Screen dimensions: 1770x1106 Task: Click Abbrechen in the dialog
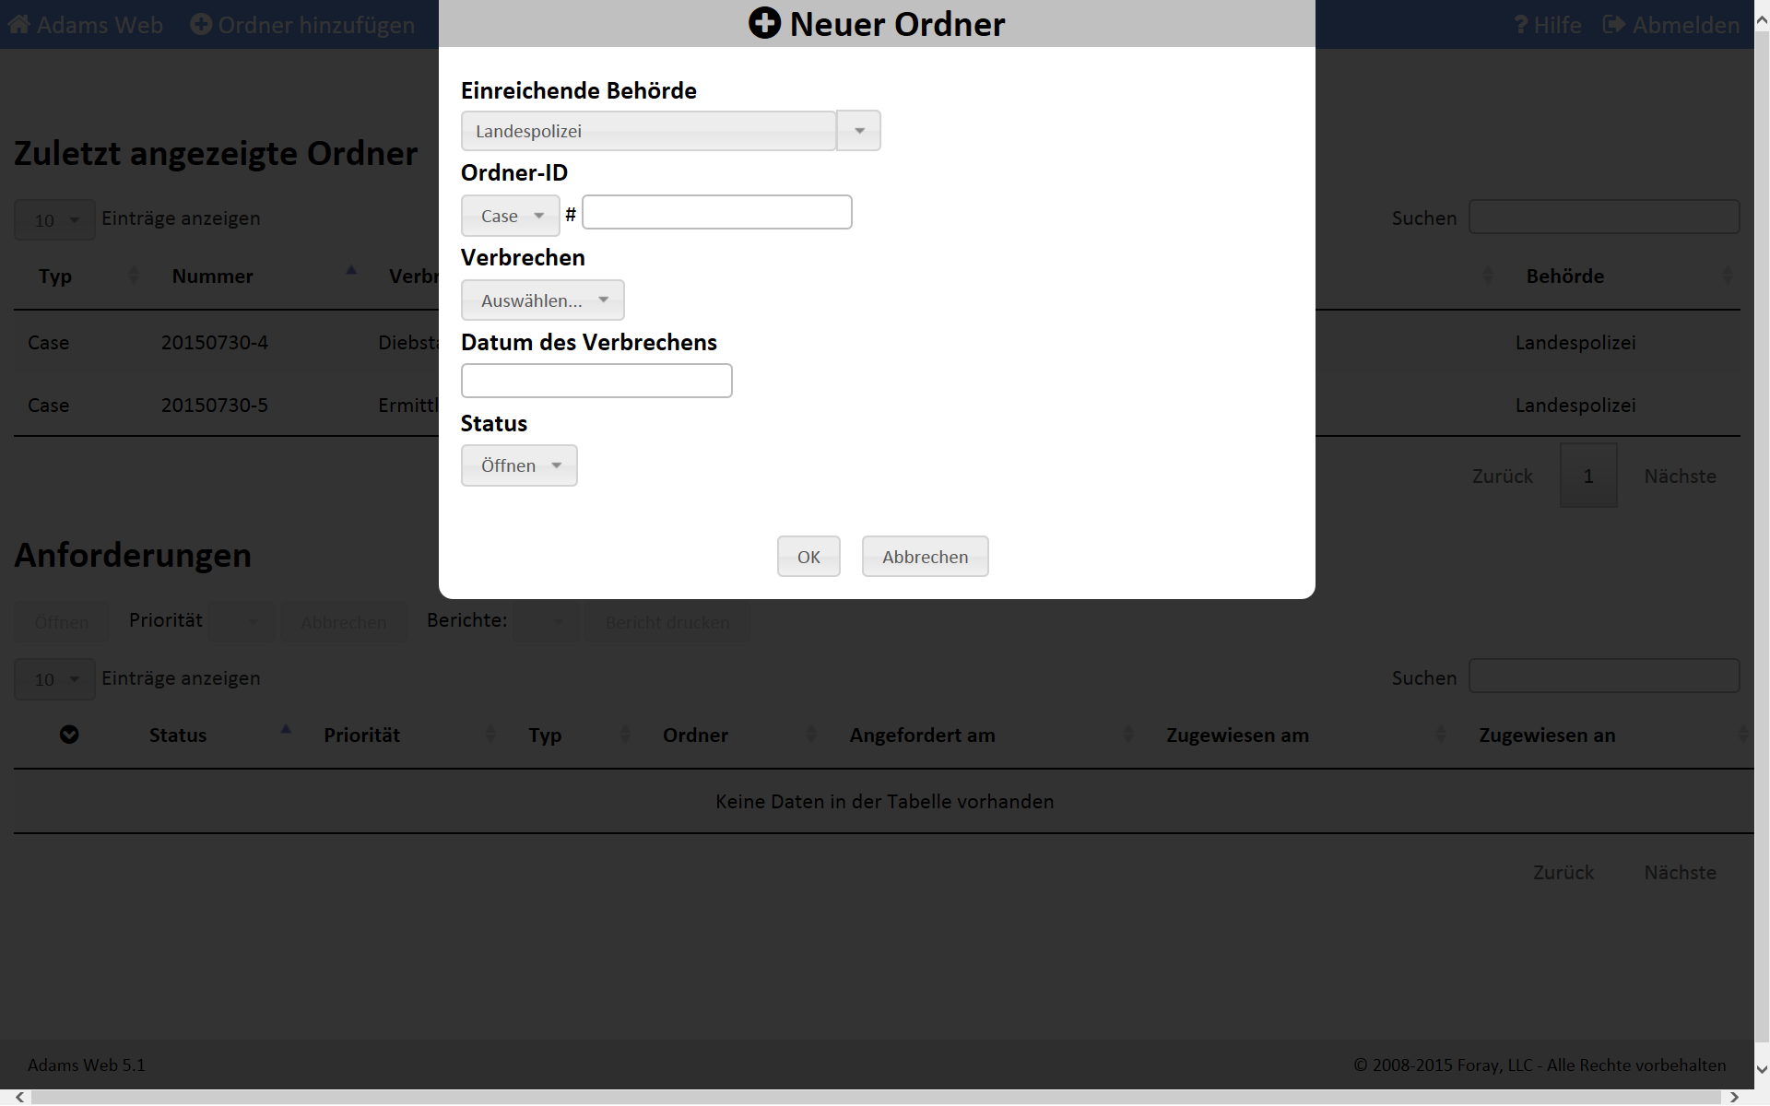click(925, 557)
